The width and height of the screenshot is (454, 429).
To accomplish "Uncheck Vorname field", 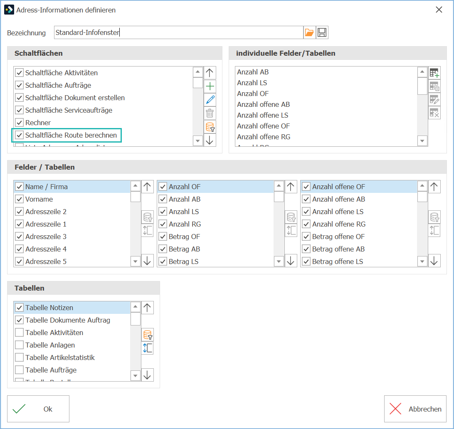I will [20, 199].
